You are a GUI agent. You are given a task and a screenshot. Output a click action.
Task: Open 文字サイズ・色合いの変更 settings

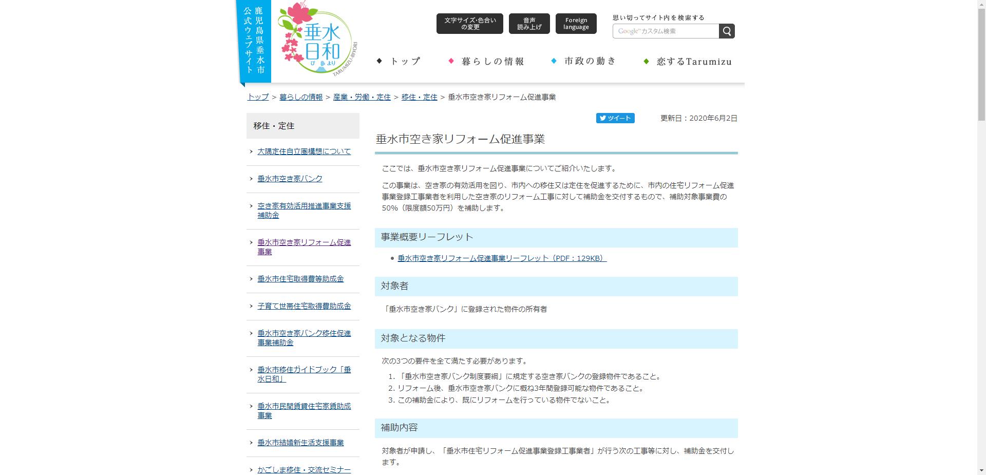click(469, 23)
